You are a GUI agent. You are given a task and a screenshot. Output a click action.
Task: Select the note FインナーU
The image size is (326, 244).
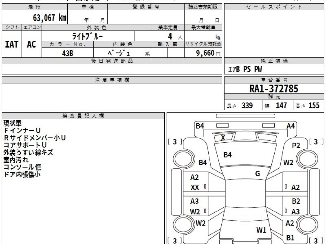click(x=22, y=131)
